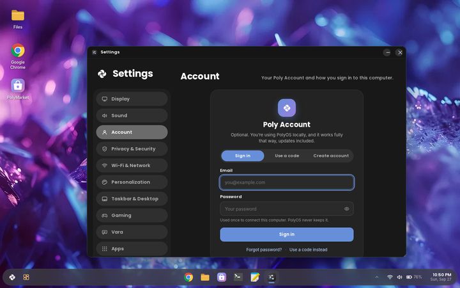Go to Privacy & Security settings
460x288 pixels.
pos(132,149)
